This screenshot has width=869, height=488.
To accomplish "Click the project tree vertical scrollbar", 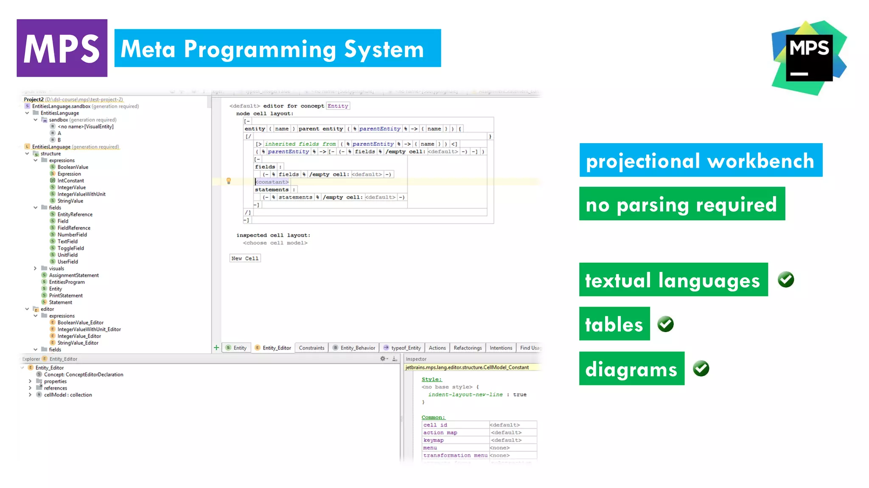I will [x=209, y=102].
